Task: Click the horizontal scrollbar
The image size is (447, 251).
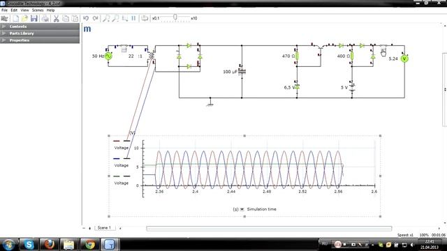Action: tap(269, 229)
